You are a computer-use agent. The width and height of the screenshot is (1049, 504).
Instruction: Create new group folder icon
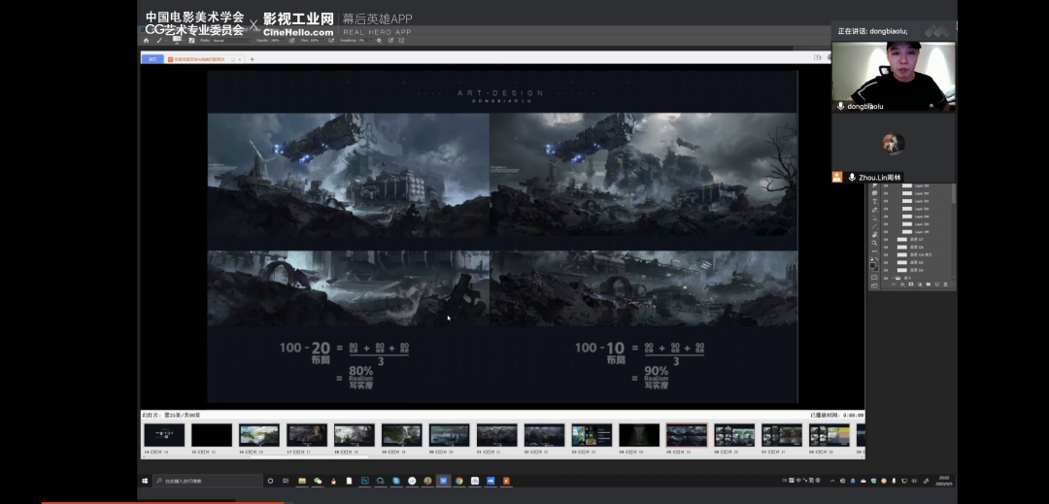point(928,285)
